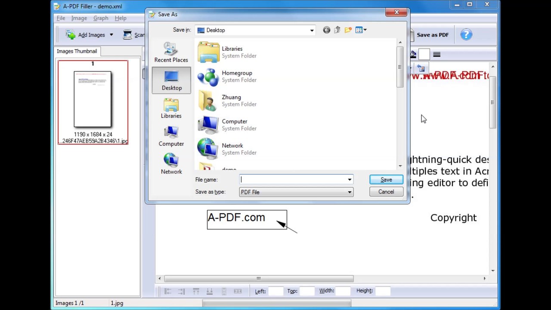This screenshot has height=310, width=551.
Task: Click the file list scrollbar thumb
Action: (x=400, y=68)
